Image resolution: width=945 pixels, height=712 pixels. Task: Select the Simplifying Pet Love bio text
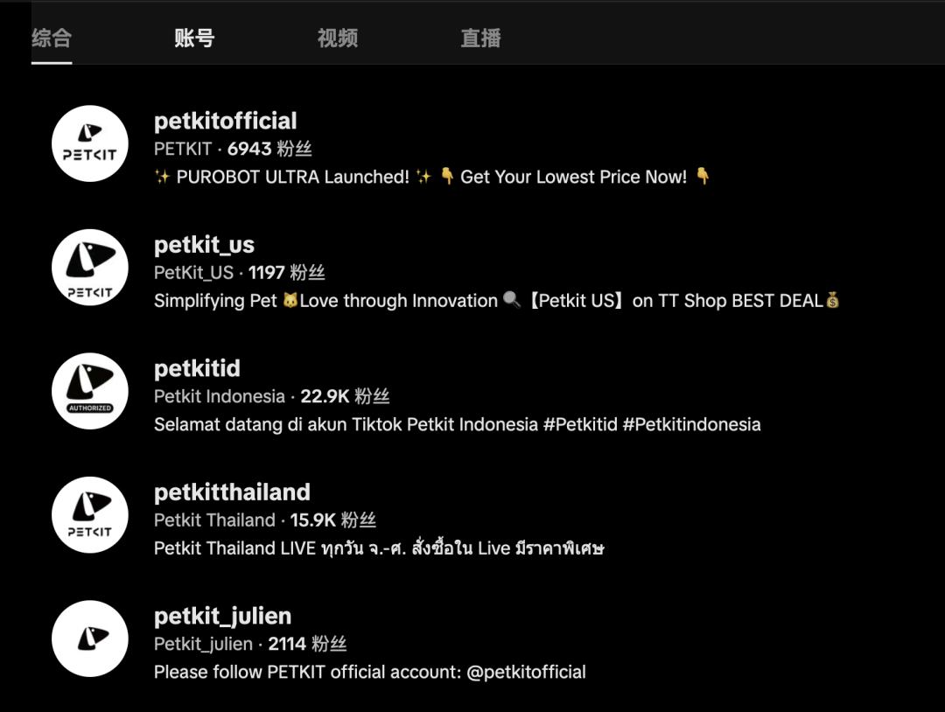(497, 301)
